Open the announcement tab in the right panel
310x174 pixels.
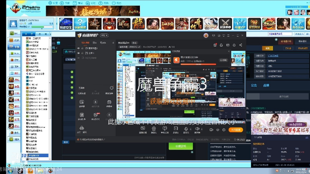coord(254,85)
